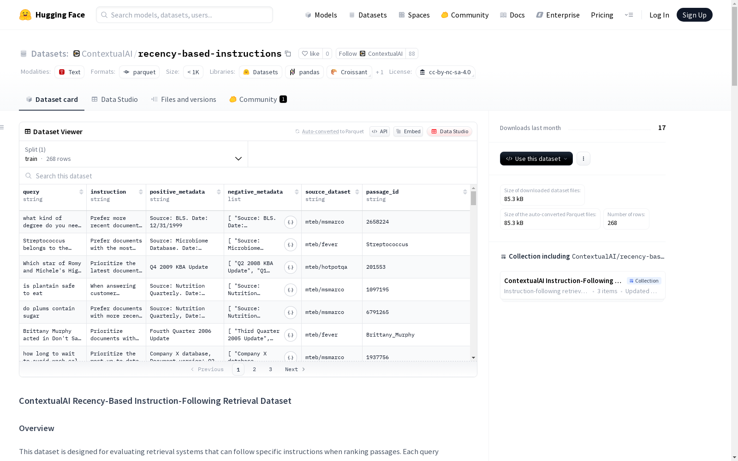Click the table scroll-down arrow
Screen dimensions: 738x461
tap(473, 358)
